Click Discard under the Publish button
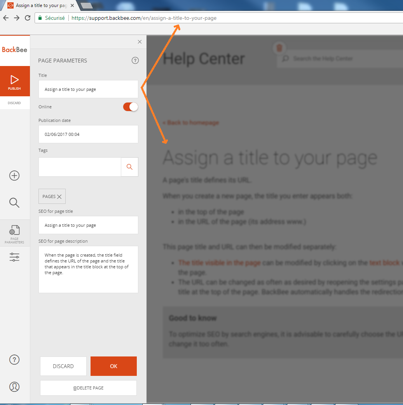This screenshot has width=403, height=405. point(14,103)
